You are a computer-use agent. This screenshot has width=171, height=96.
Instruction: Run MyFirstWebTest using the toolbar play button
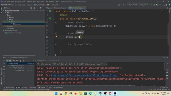click(151, 5)
